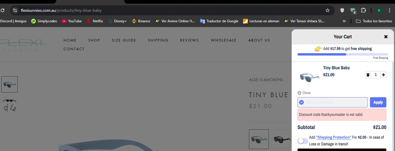Click the Tiny Blue Baby cart item title
Image resolution: width=395 pixels, height=151 pixels.
tap(337, 68)
